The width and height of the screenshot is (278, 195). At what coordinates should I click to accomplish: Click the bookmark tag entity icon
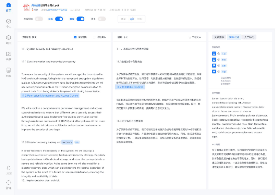[214, 71]
